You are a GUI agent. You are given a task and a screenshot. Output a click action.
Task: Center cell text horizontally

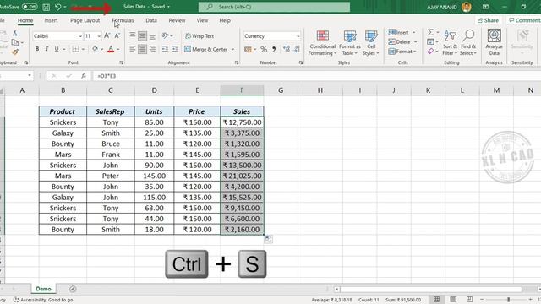(142, 49)
